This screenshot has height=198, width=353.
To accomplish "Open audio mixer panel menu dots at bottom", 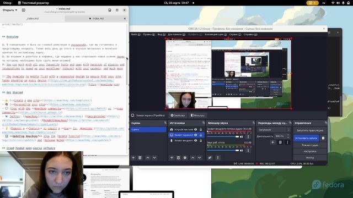I will (218, 158).
